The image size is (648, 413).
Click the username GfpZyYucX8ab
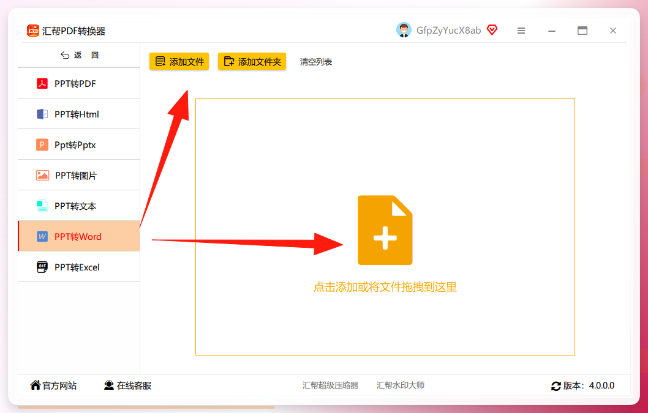click(448, 31)
